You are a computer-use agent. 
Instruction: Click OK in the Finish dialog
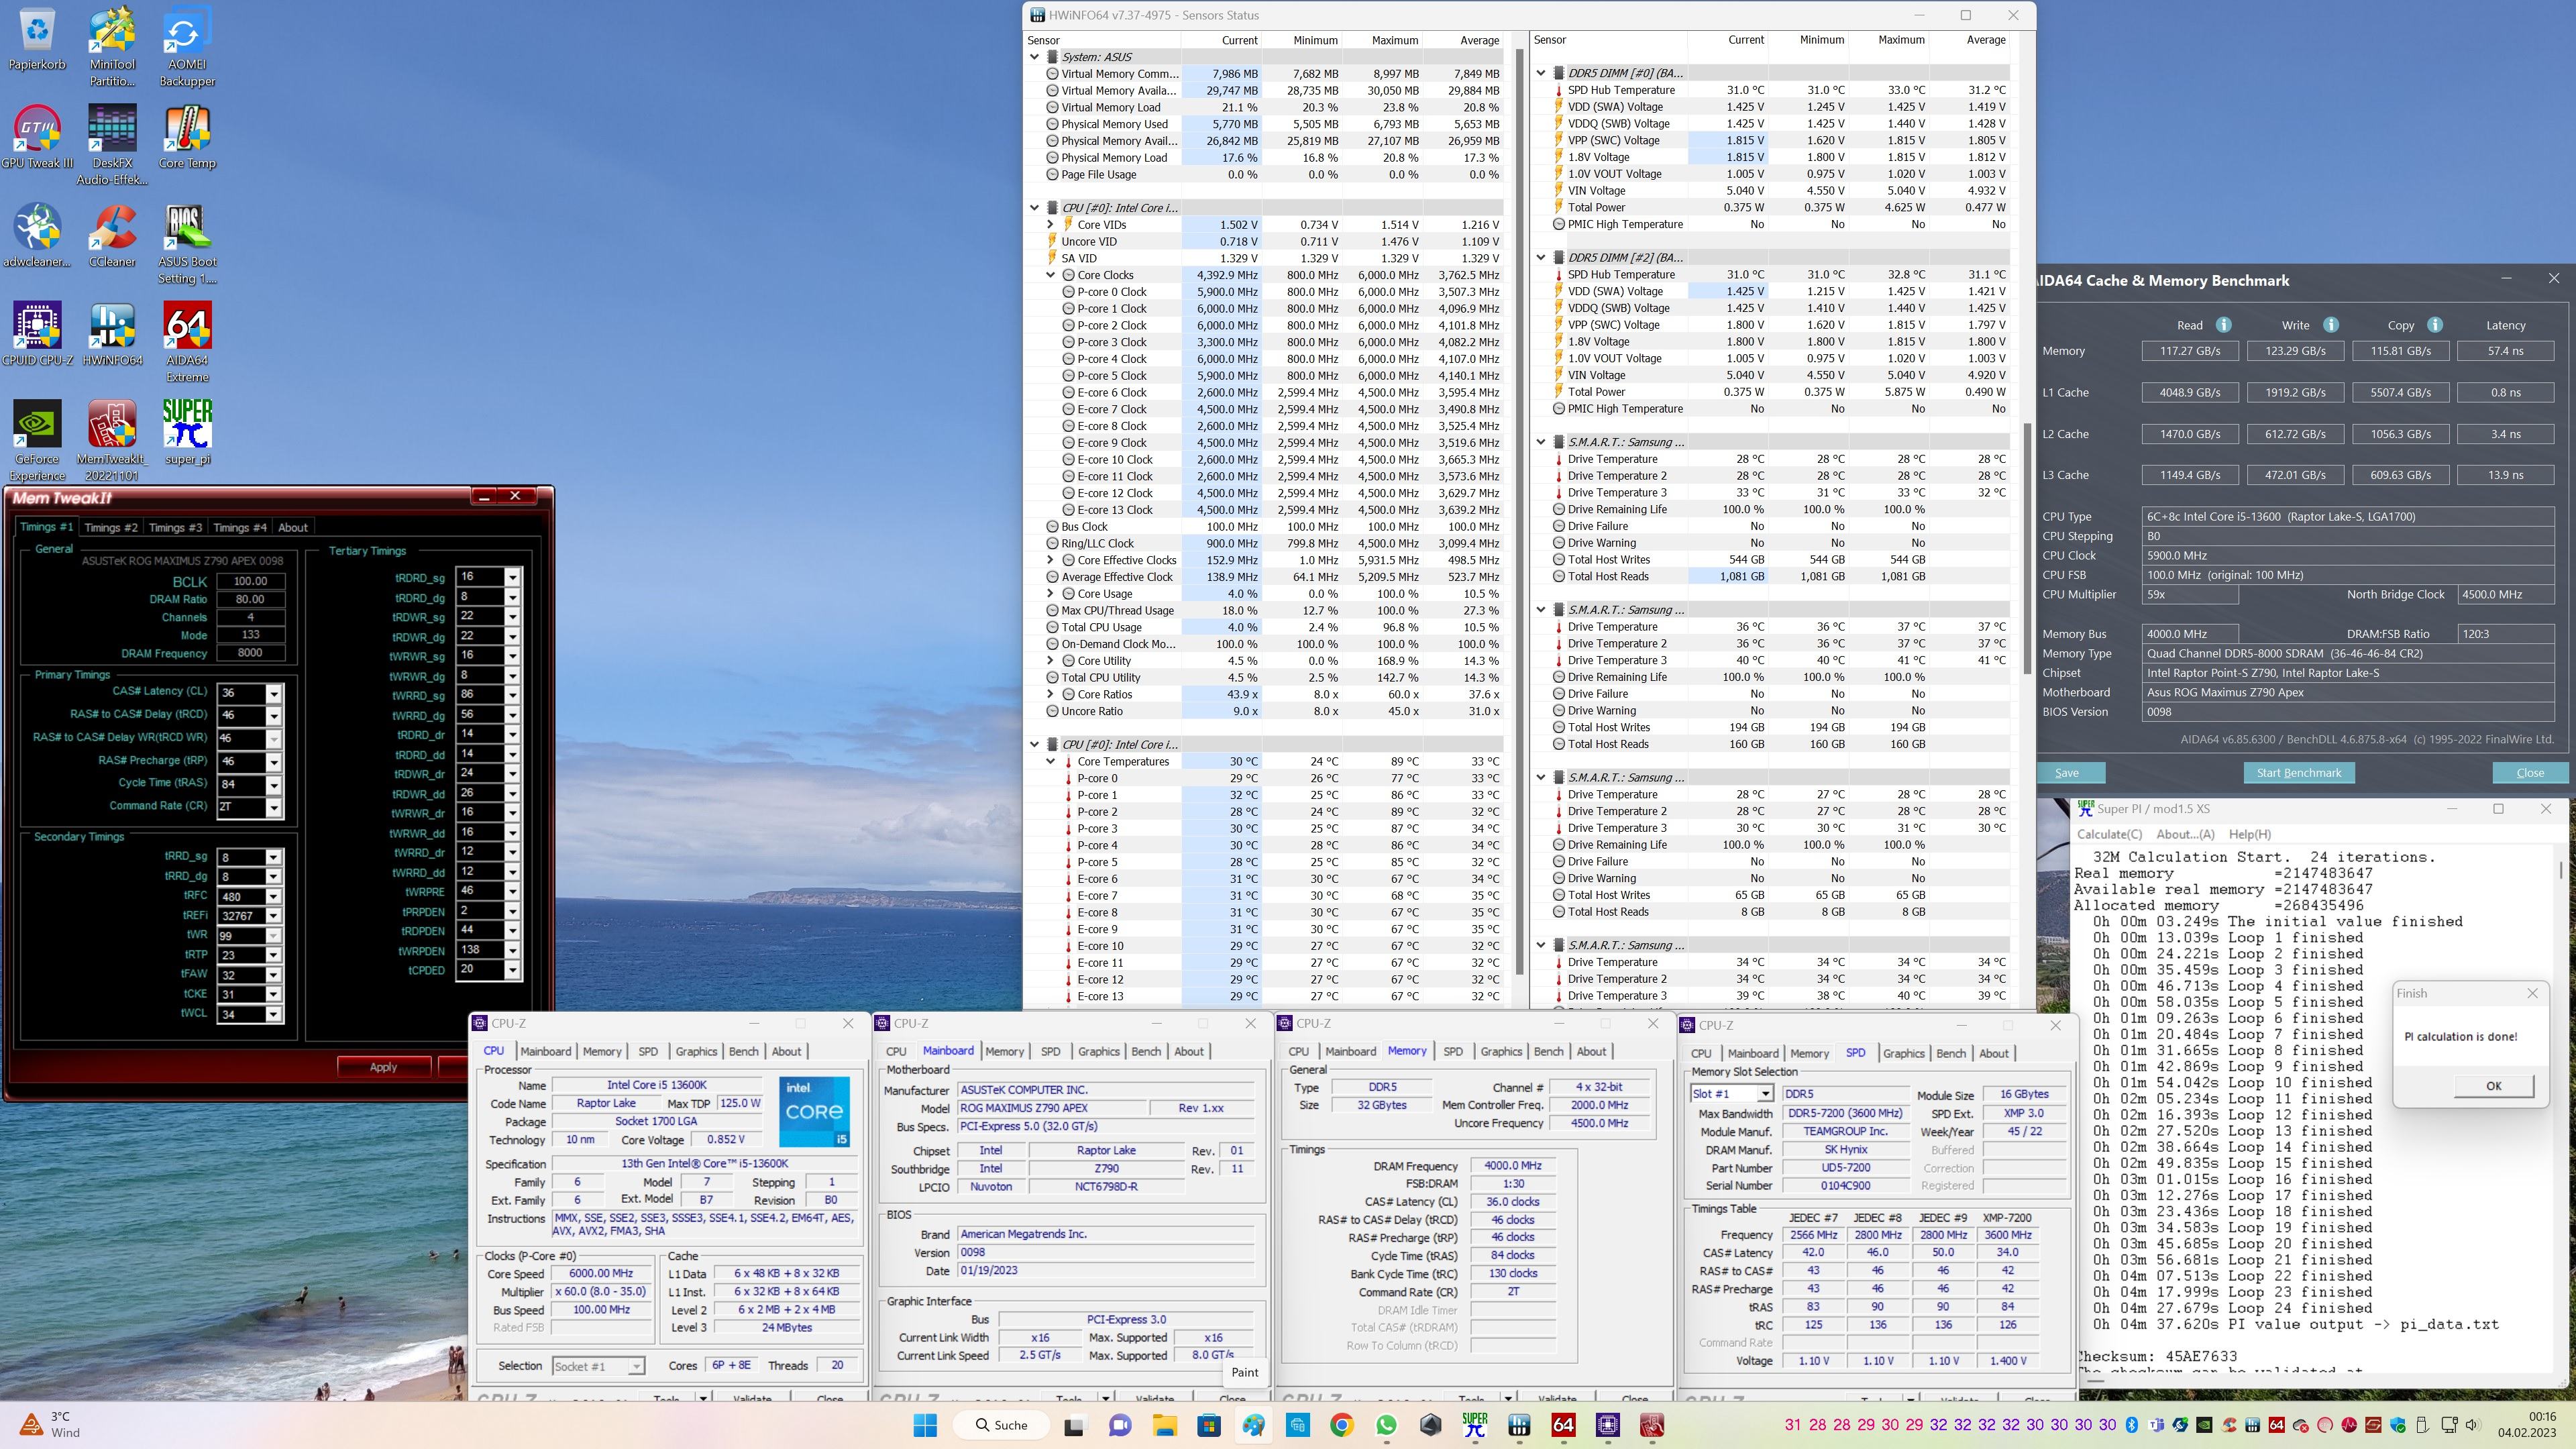[x=2493, y=1086]
